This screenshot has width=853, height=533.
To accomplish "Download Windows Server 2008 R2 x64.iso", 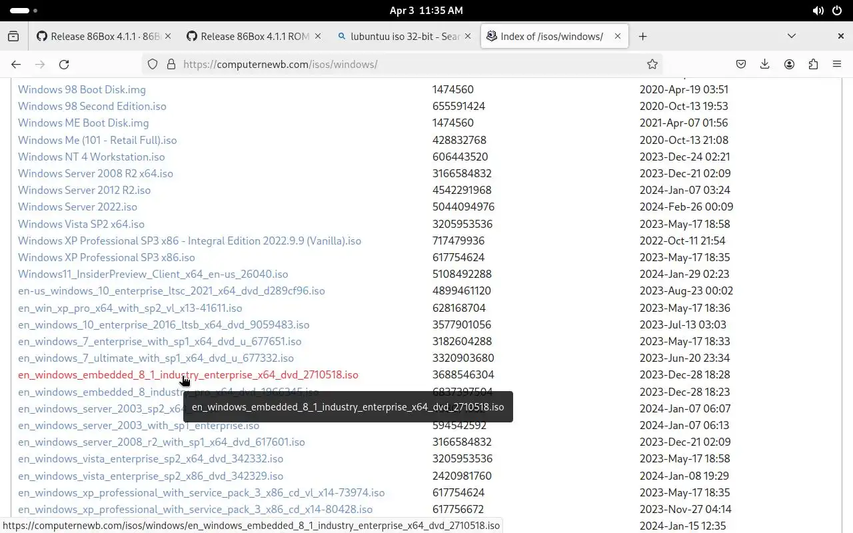I will tap(95, 173).
